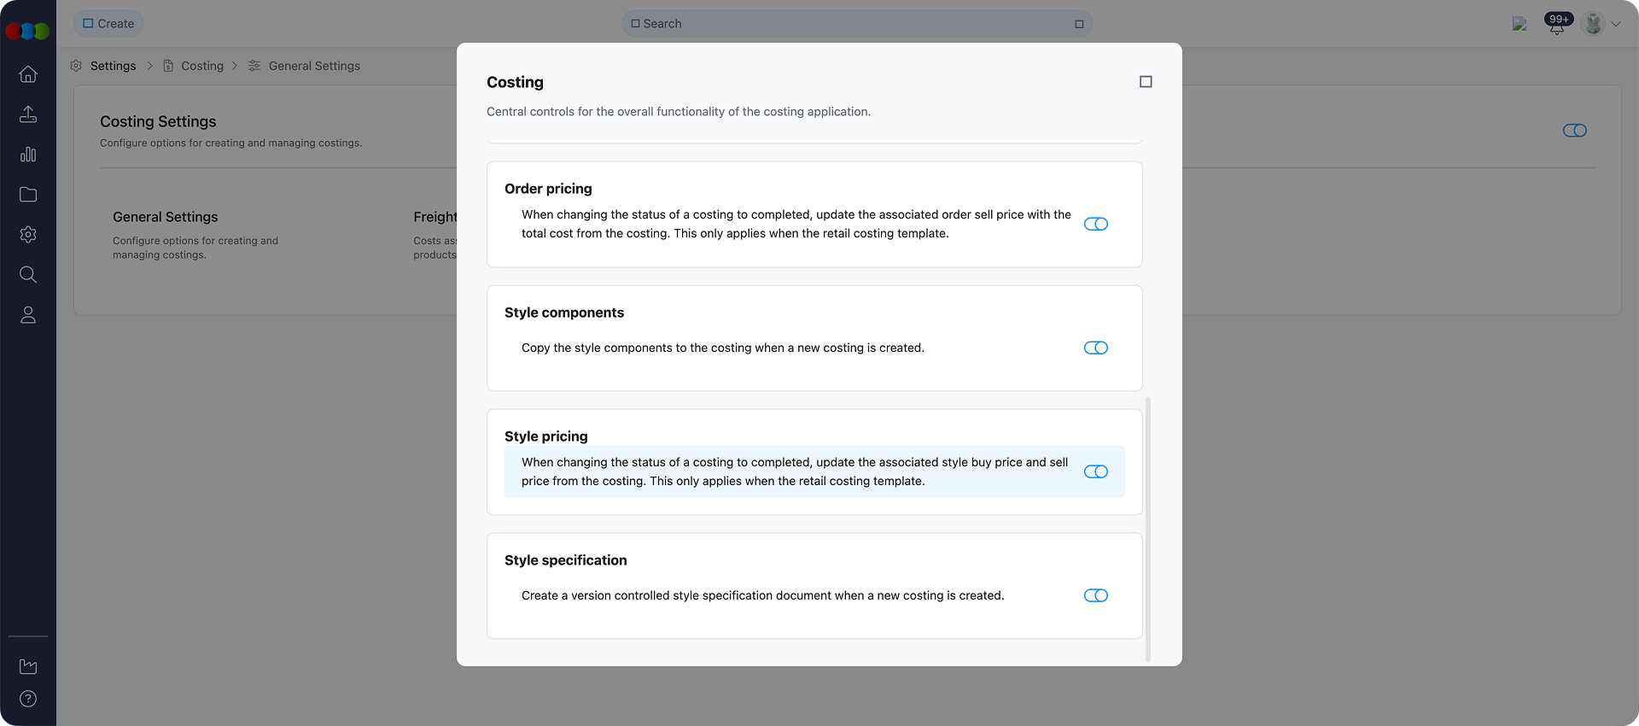Close the Costing dialog
This screenshot has height=726, width=1639.
[x=1146, y=82]
